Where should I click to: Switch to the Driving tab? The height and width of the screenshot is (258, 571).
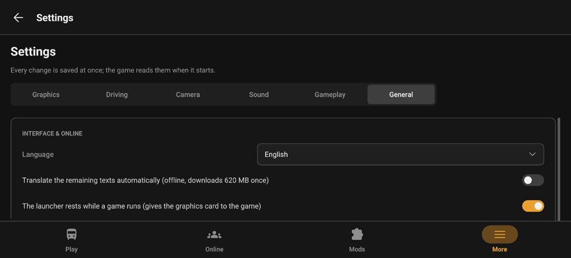coord(117,95)
